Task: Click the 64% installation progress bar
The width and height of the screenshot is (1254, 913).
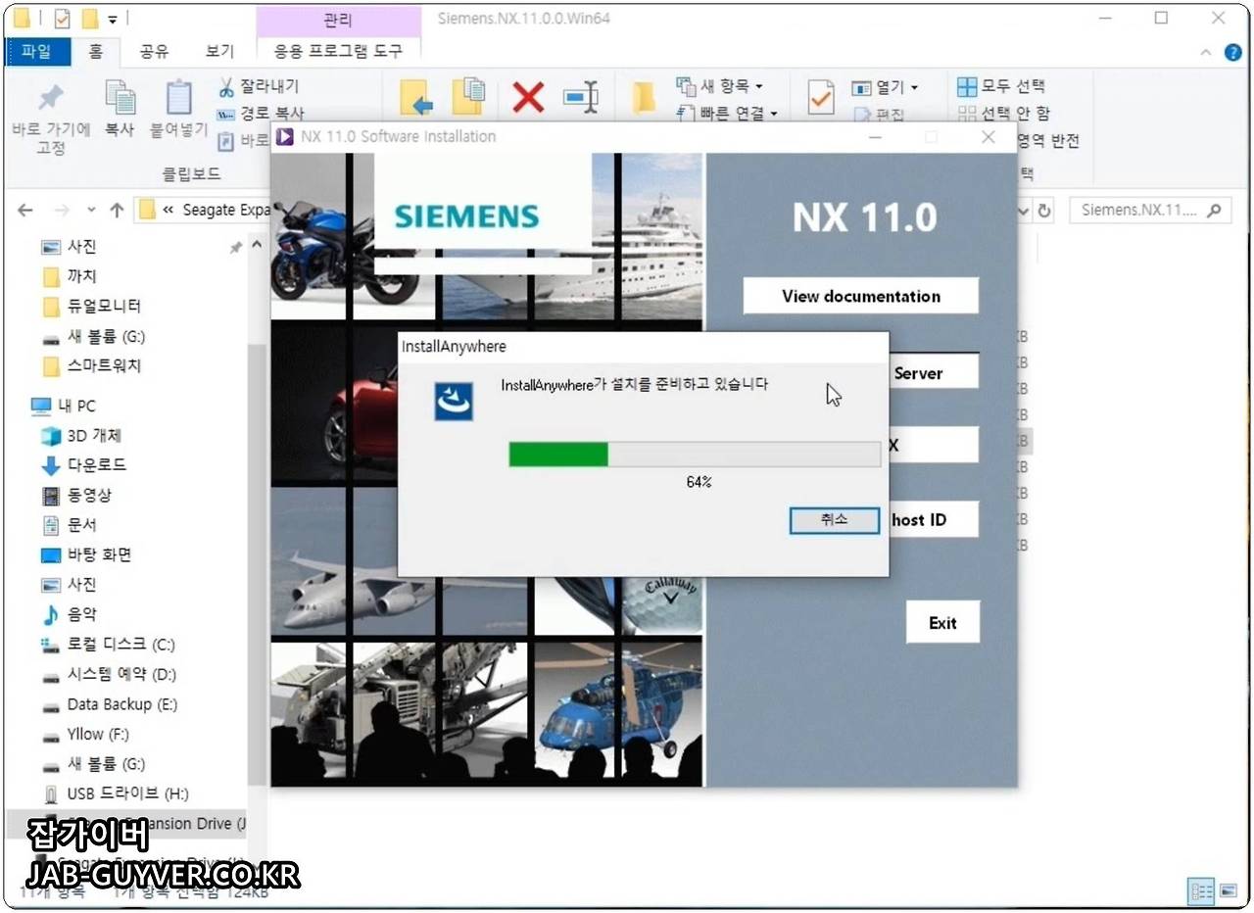Action: tap(695, 455)
